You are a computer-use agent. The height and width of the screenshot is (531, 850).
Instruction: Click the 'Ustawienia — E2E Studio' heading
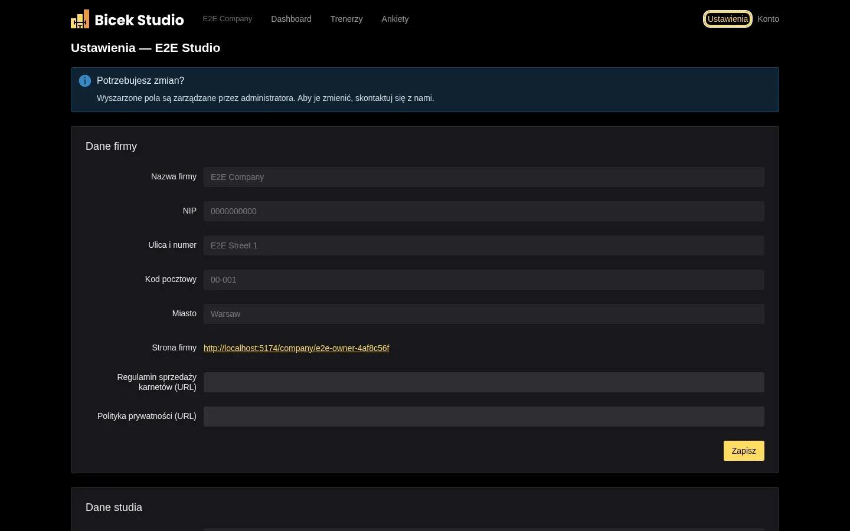click(x=145, y=48)
